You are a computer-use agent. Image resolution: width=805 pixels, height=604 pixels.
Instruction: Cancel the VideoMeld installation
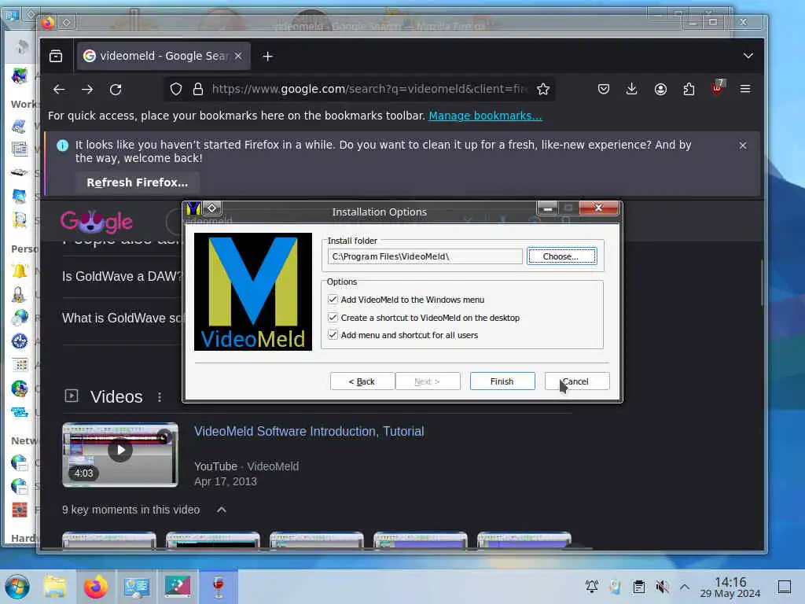(x=577, y=381)
